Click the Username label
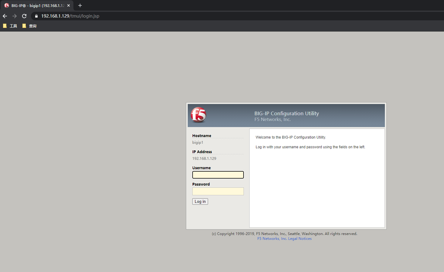Image resolution: width=444 pixels, height=272 pixels. [x=201, y=168]
